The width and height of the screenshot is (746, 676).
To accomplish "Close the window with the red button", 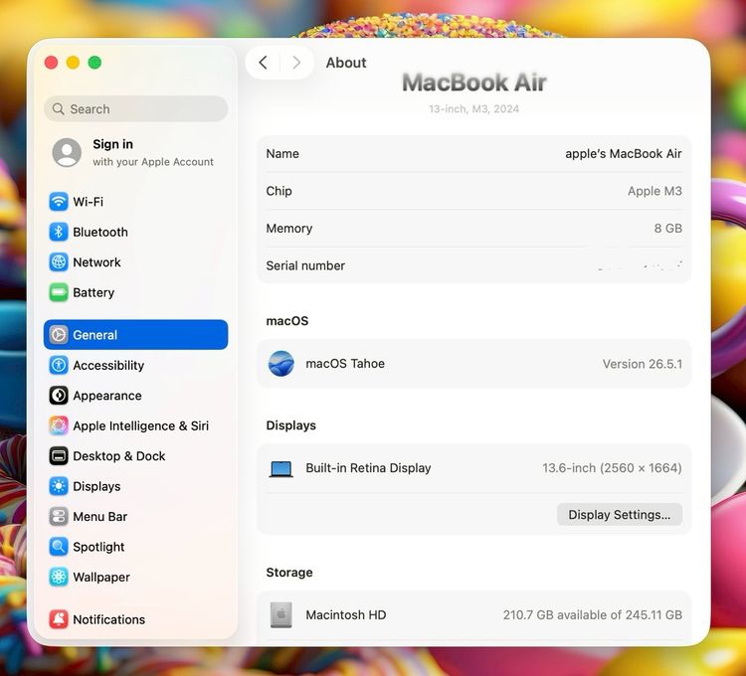I will [52, 63].
